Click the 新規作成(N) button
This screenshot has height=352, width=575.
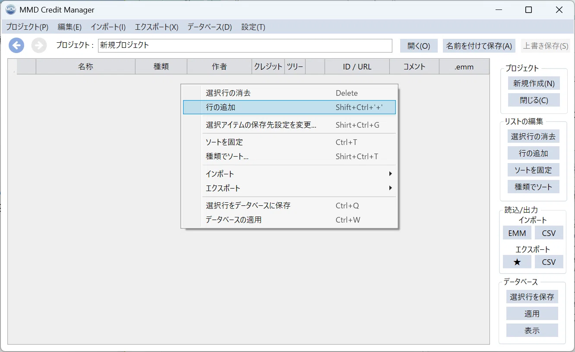(534, 83)
